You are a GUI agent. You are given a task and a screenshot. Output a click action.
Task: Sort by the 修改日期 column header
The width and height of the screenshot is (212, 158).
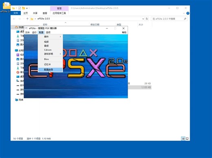[x=95, y=24]
